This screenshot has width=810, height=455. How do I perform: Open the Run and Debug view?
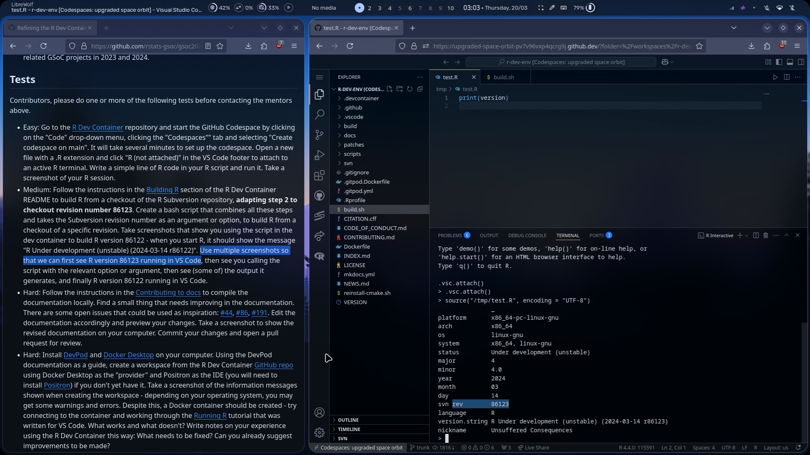[319, 155]
